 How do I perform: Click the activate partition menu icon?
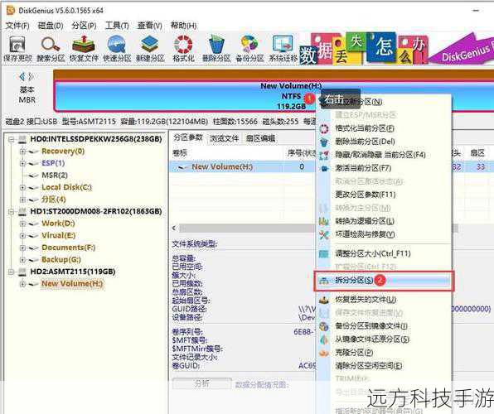click(x=324, y=168)
